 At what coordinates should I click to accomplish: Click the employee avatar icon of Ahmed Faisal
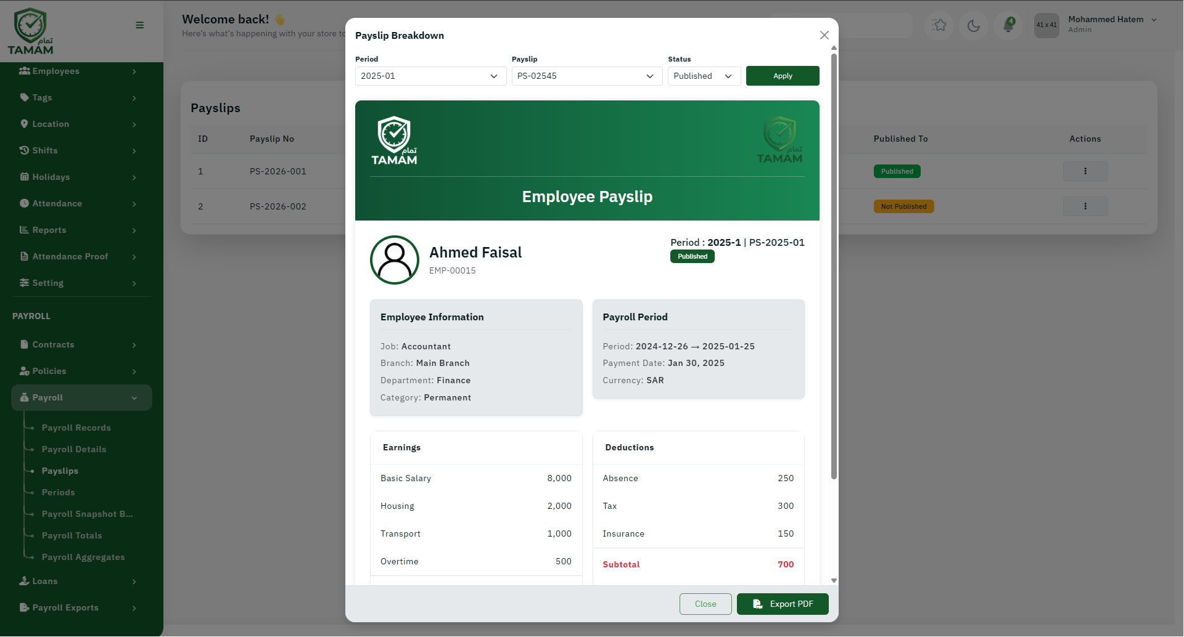(x=395, y=260)
